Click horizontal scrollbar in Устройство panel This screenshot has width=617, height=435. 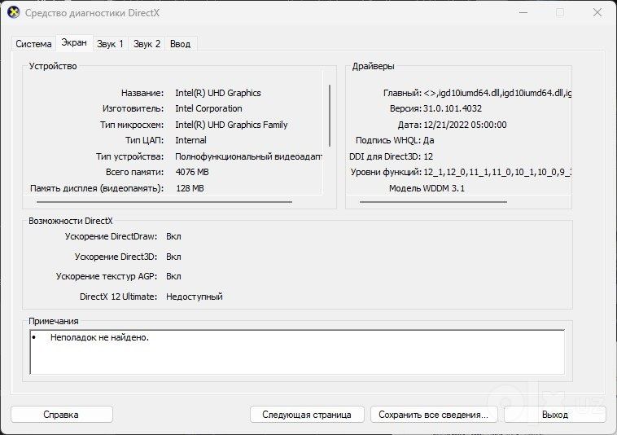click(x=164, y=202)
